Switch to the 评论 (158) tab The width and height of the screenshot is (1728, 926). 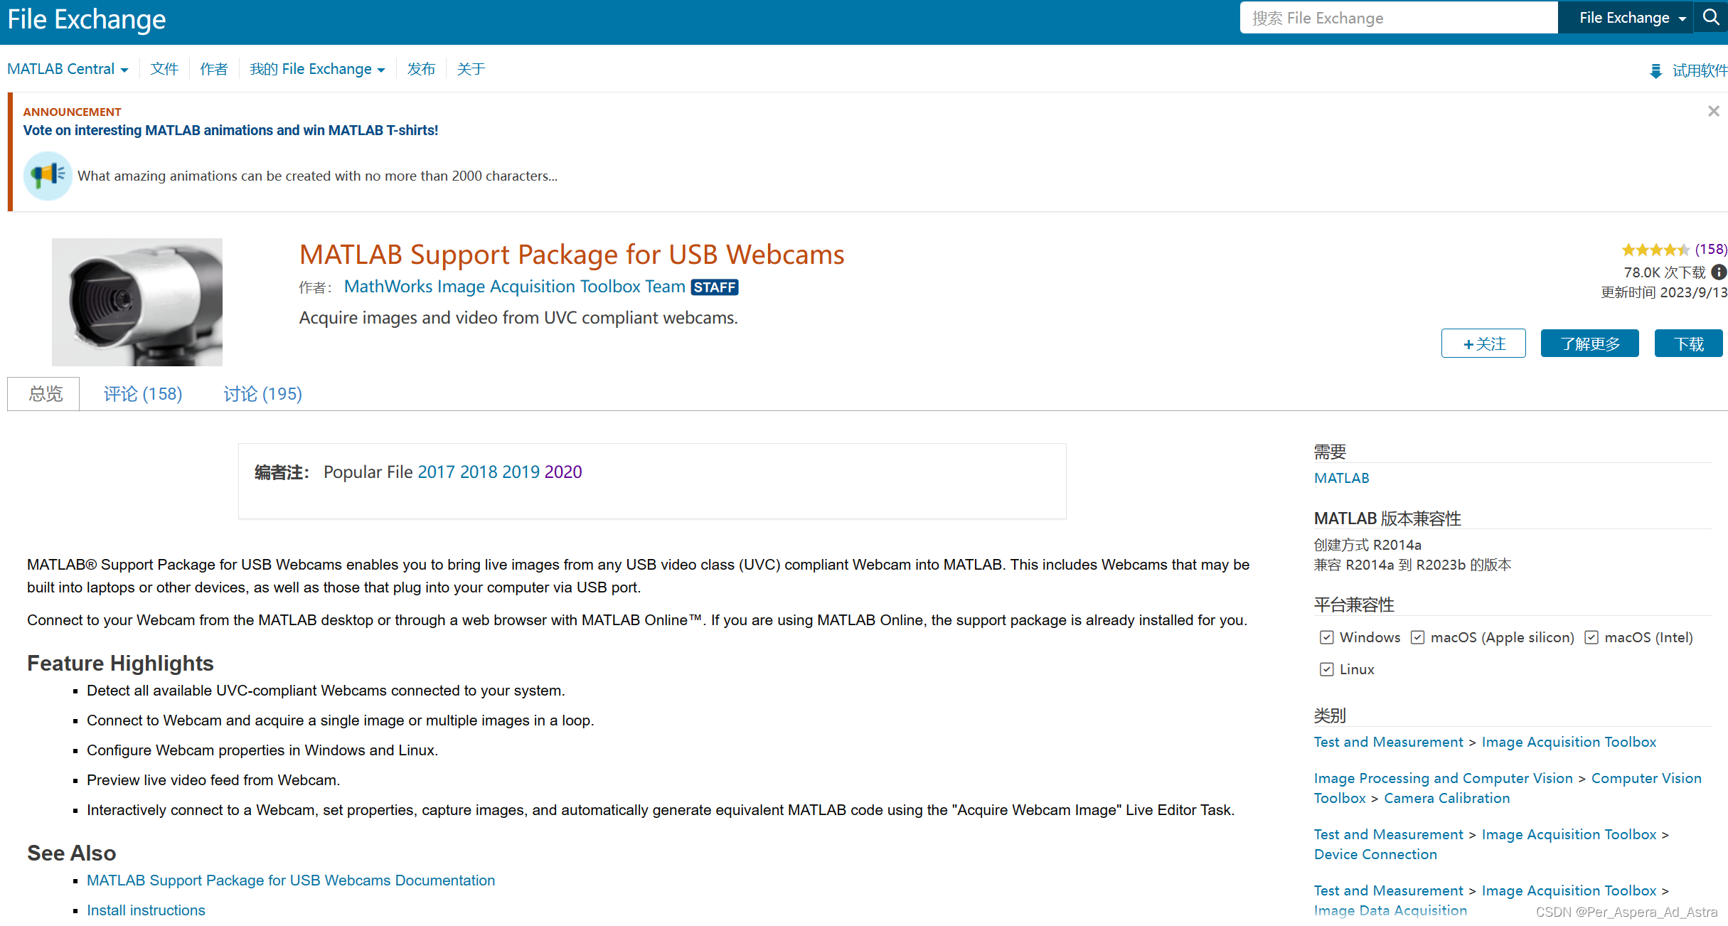(x=143, y=394)
